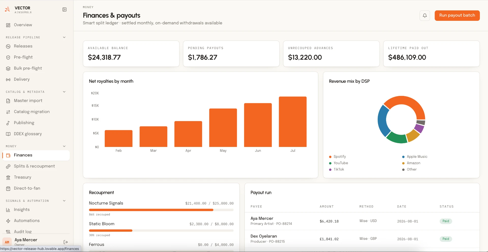Screen dimensions: 488x252
Task: Collapse the Release Pipeline section
Action: [64, 37]
